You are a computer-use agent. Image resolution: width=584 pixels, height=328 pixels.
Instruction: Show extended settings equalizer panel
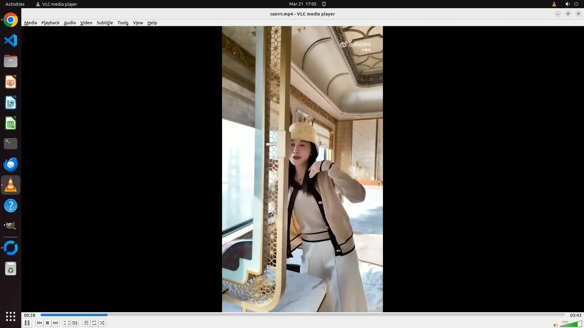point(75,323)
